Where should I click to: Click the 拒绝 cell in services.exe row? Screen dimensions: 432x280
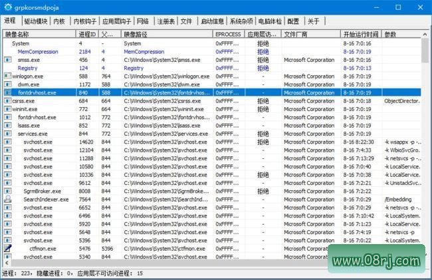click(x=263, y=134)
